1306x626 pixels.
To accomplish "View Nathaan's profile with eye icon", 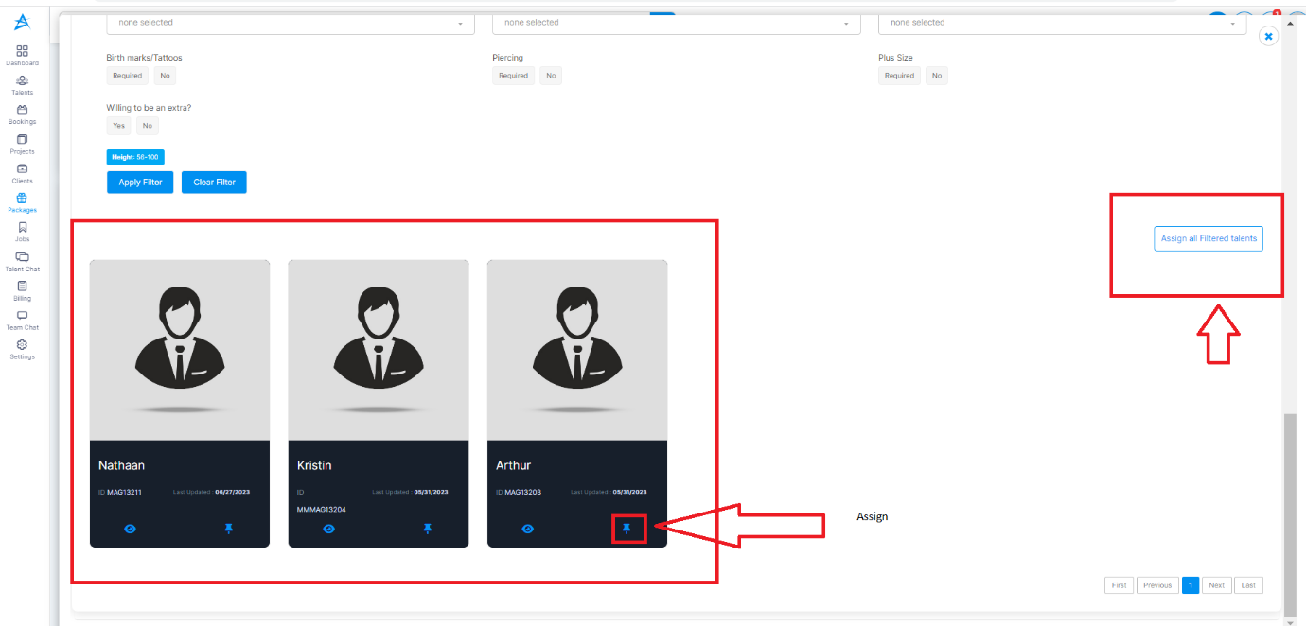I will (x=131, y=529).
